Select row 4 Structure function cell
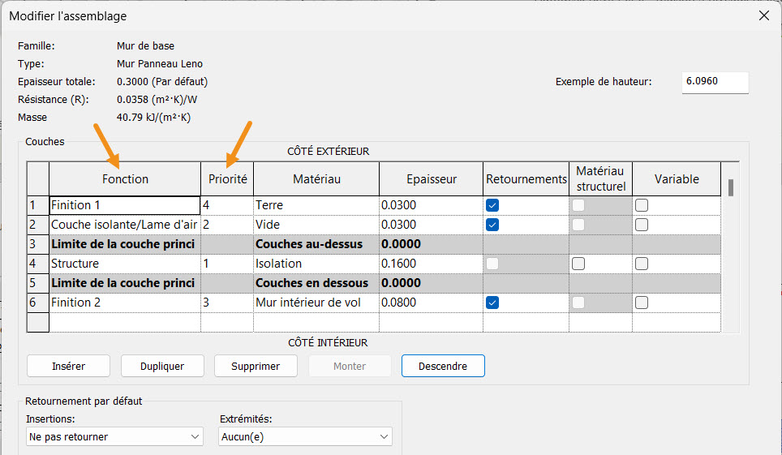The height and width of the screenshot is (455, 782). click(x=125, y=264)
